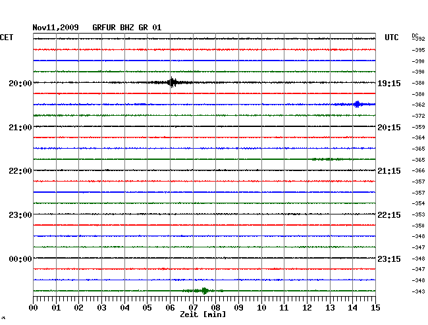This screenshot has height=325, width=428.
Task: Click the 08 minute axis label
Action: pos(215,308)
